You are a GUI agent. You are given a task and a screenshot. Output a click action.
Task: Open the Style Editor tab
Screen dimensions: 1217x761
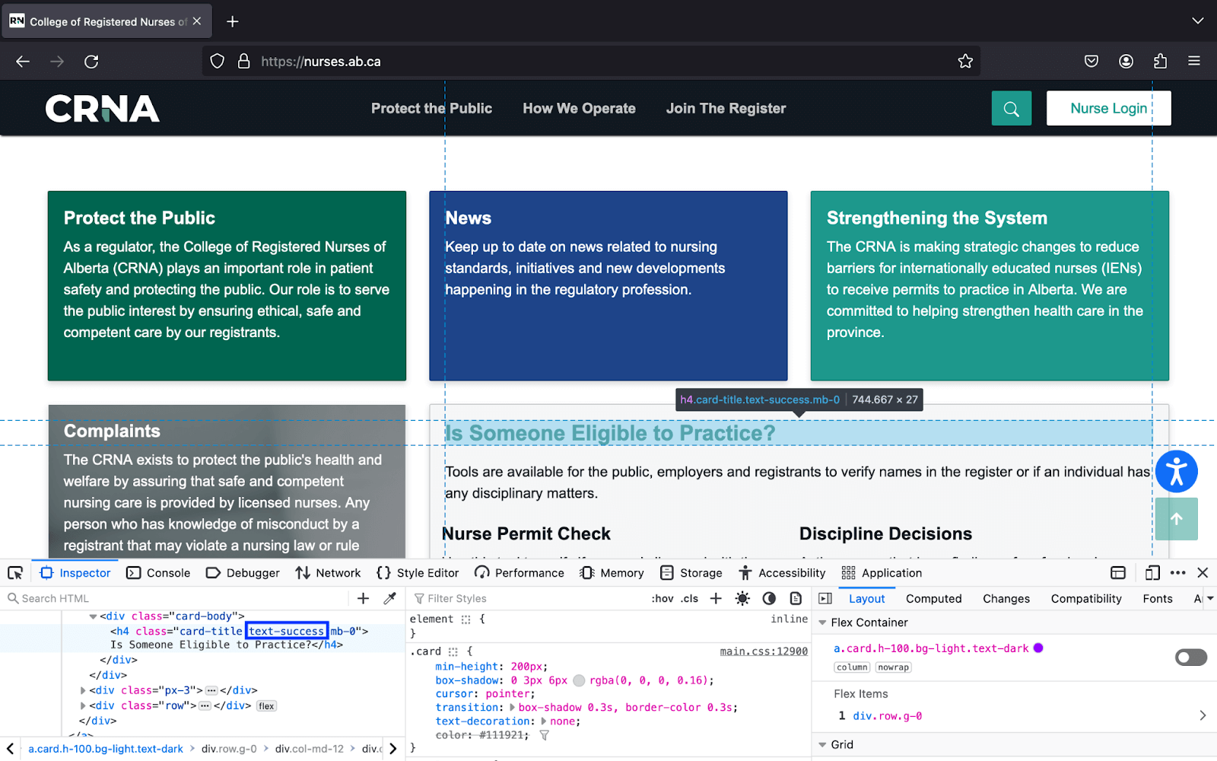tap(418, 573)
